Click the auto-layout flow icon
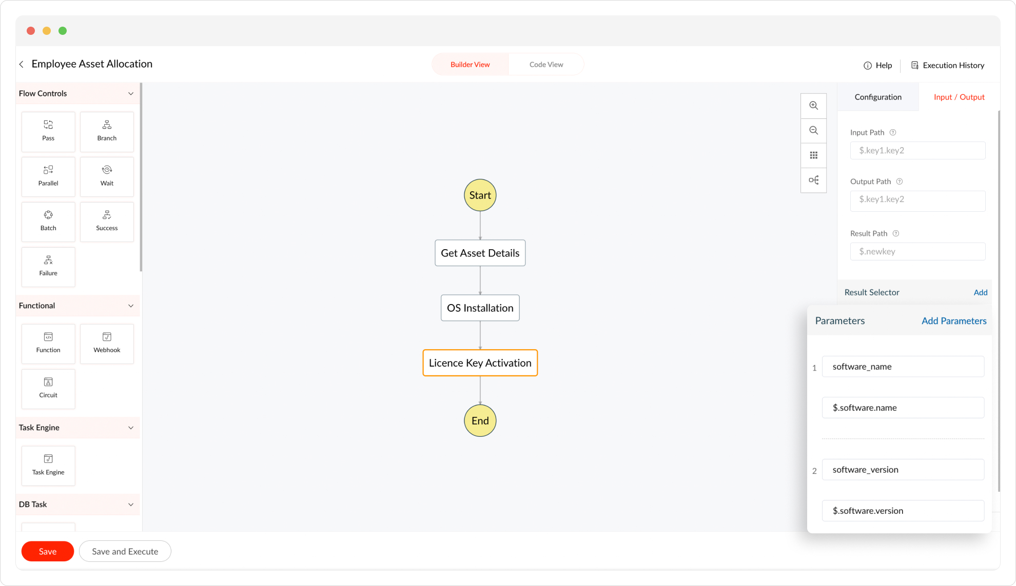The image size is (1016, 586). pos(813,180)
